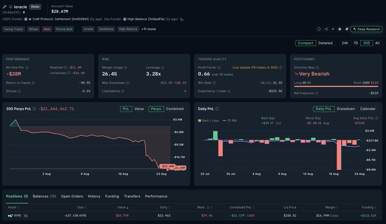Click info icon next to Net Exposure
This screenshot has height=224, width=386.
(x=317, y=93)
